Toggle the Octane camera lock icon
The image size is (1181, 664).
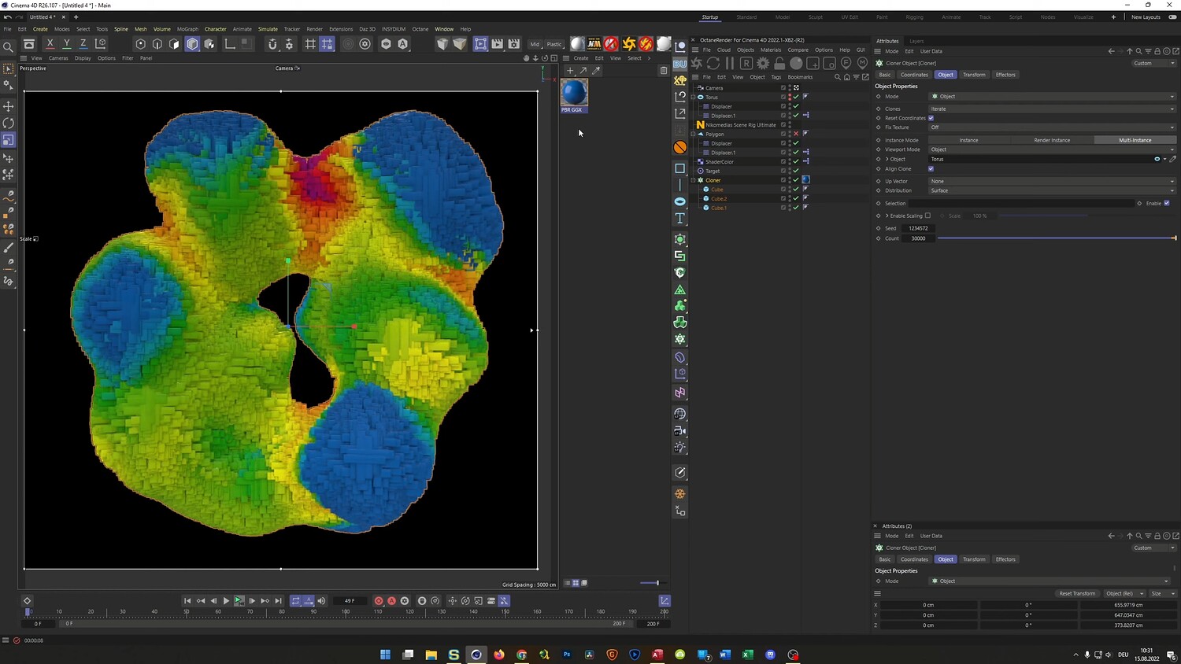tap(779, 63)
